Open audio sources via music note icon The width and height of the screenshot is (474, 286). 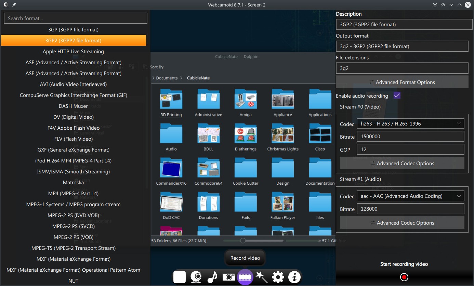click(x=212, y=277)
